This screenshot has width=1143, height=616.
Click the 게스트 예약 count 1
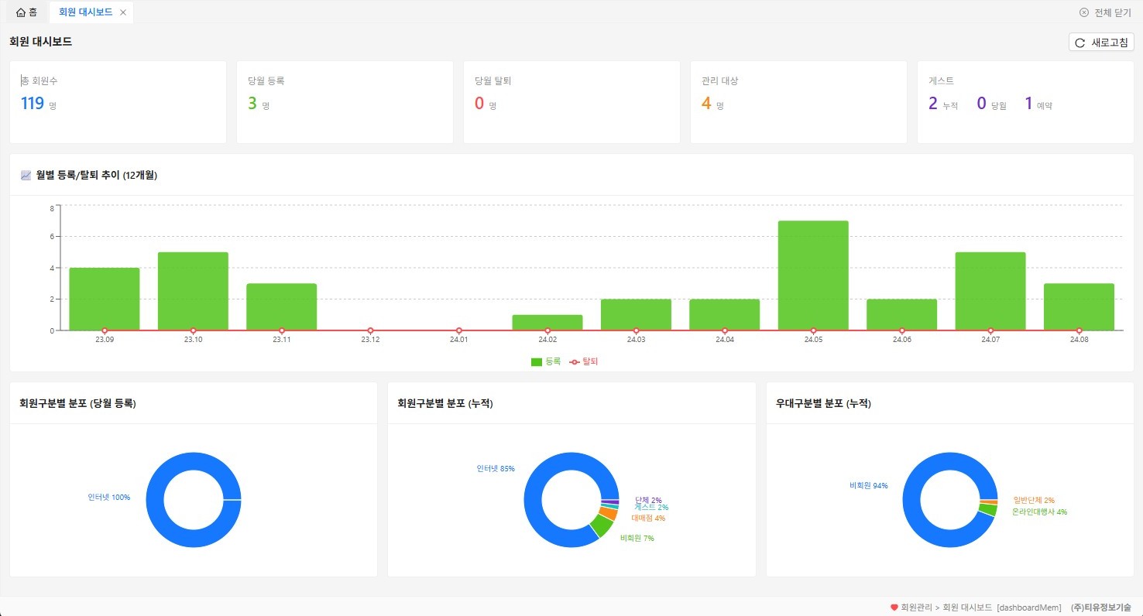(x=1028, y=103)
